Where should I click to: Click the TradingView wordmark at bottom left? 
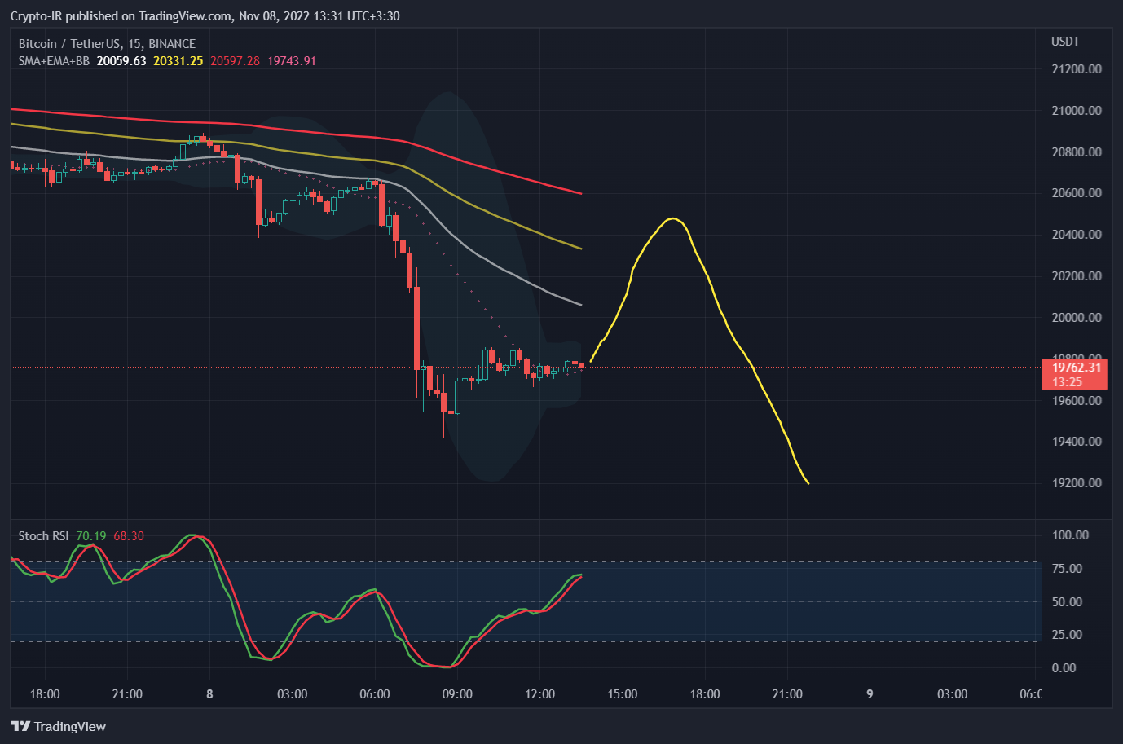70,726
